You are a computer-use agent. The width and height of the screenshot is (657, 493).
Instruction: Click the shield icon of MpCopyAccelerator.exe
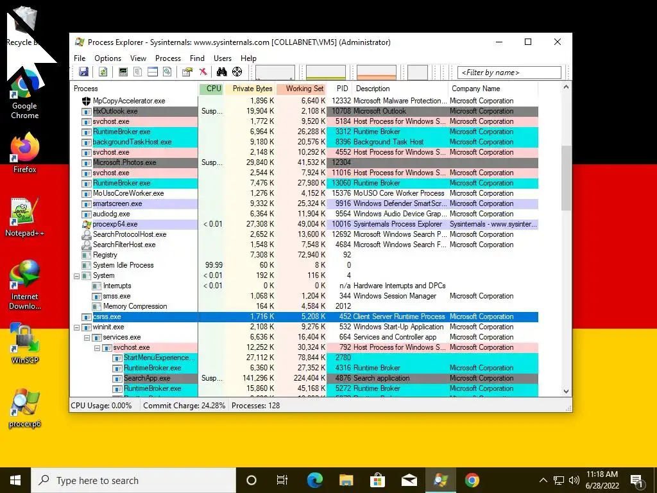(x=87, y=101)
